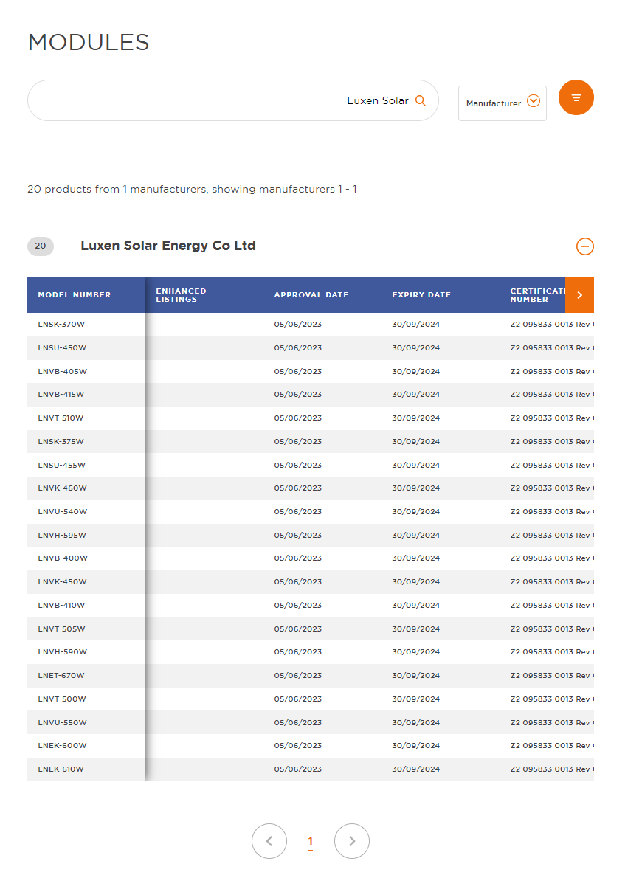Image resolution: width=625 pixels, height=875 pixels.
Task: Sort by Model Number column header
Action: coord(75,294)
